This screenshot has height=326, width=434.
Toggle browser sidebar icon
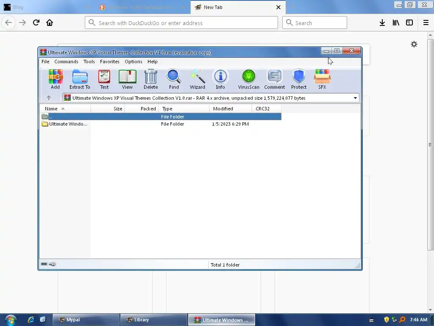coord(409,22)
